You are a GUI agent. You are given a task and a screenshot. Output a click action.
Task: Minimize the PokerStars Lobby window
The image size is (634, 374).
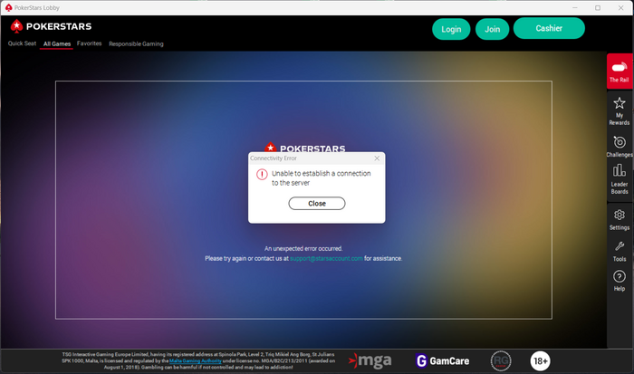[x=574, y=7]
